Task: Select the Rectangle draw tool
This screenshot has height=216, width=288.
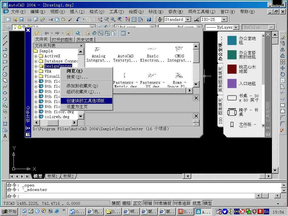Action: 5,62
